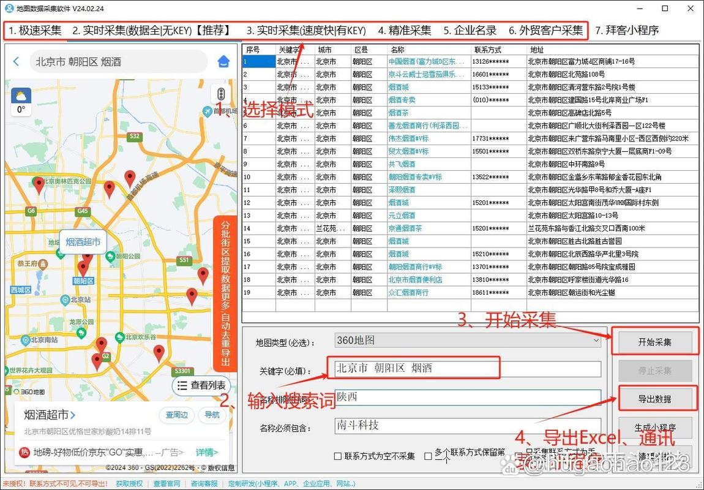704x490 pixels.
Task: Click the orange 分批街区提取数据 banner
Action: [225, 294]
